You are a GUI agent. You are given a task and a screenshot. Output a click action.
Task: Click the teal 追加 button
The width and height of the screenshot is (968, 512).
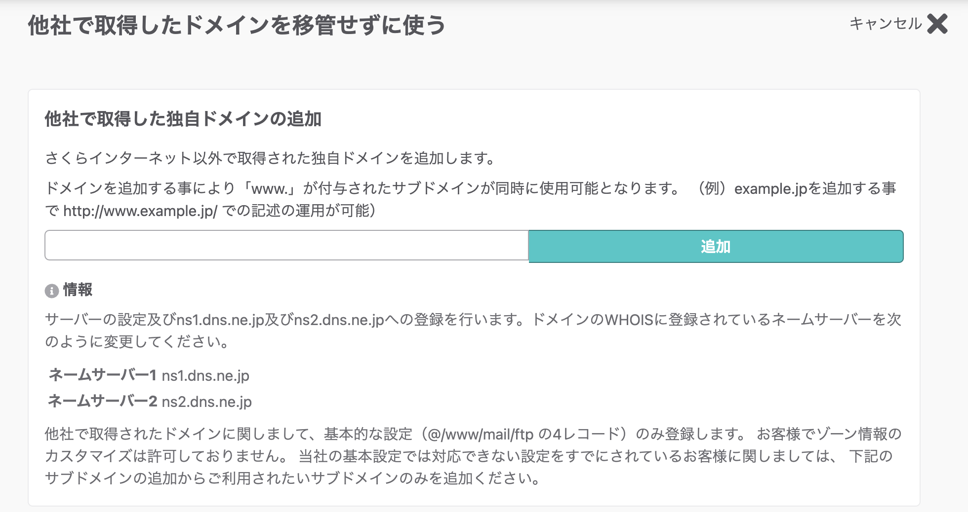pyautogui.click(x=716, y=246)
